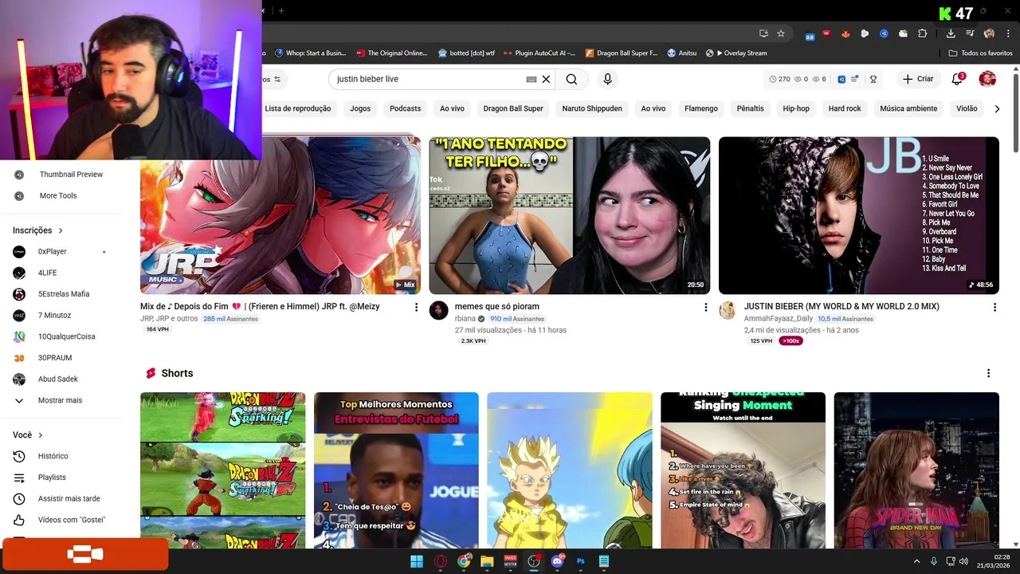Open Chrome downloads icon
Screen dimensions: 1020x574
[951, 33]
